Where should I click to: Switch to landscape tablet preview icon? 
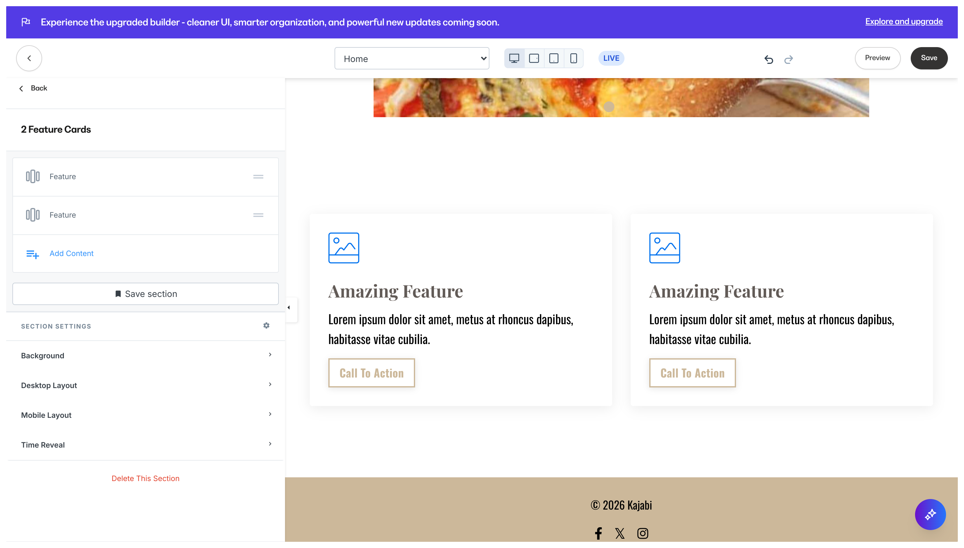[x=534, y=58]
